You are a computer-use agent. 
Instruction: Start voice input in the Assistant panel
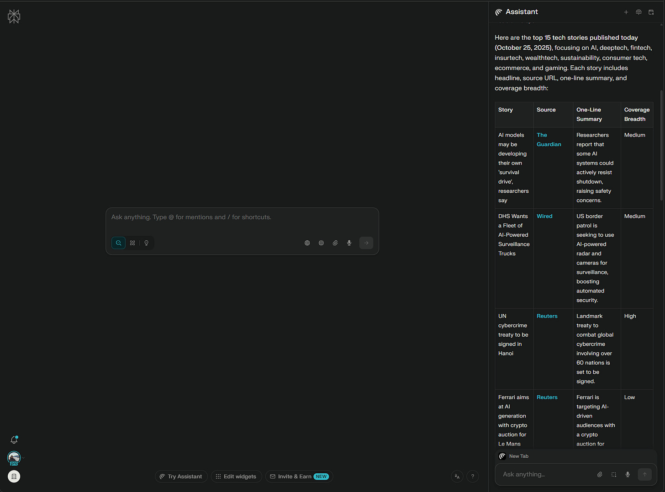coord(628,475)
